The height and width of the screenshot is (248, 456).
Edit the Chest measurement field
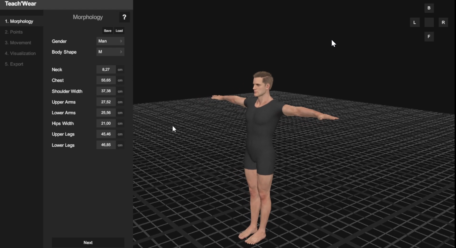[106, 80]
